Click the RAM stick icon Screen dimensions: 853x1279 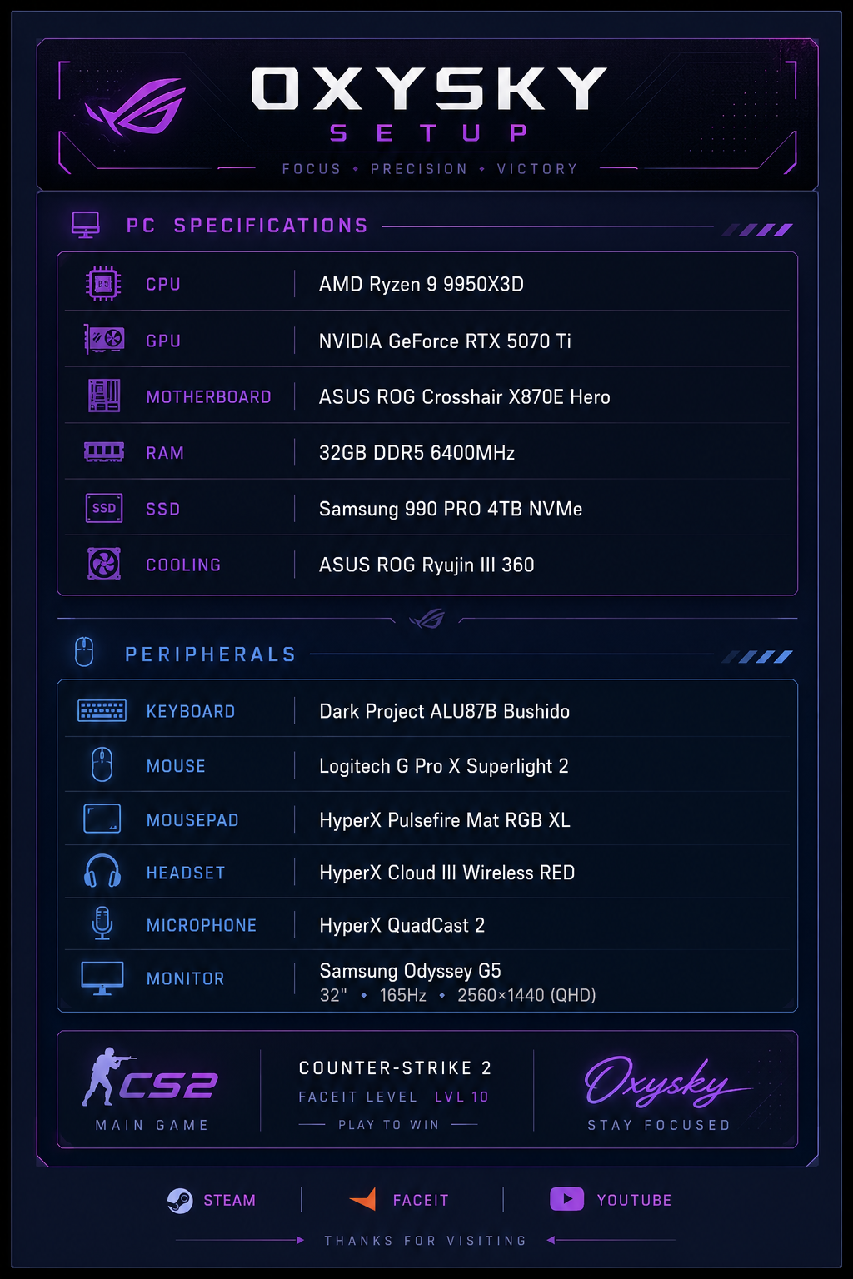104,452
